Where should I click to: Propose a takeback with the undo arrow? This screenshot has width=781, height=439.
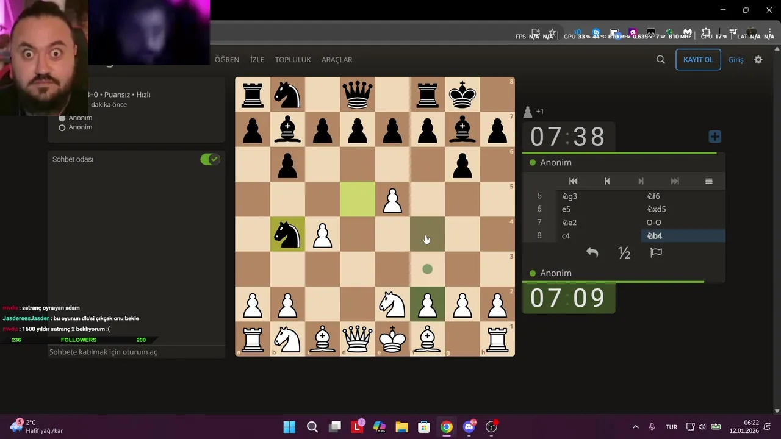click(592, 252)
